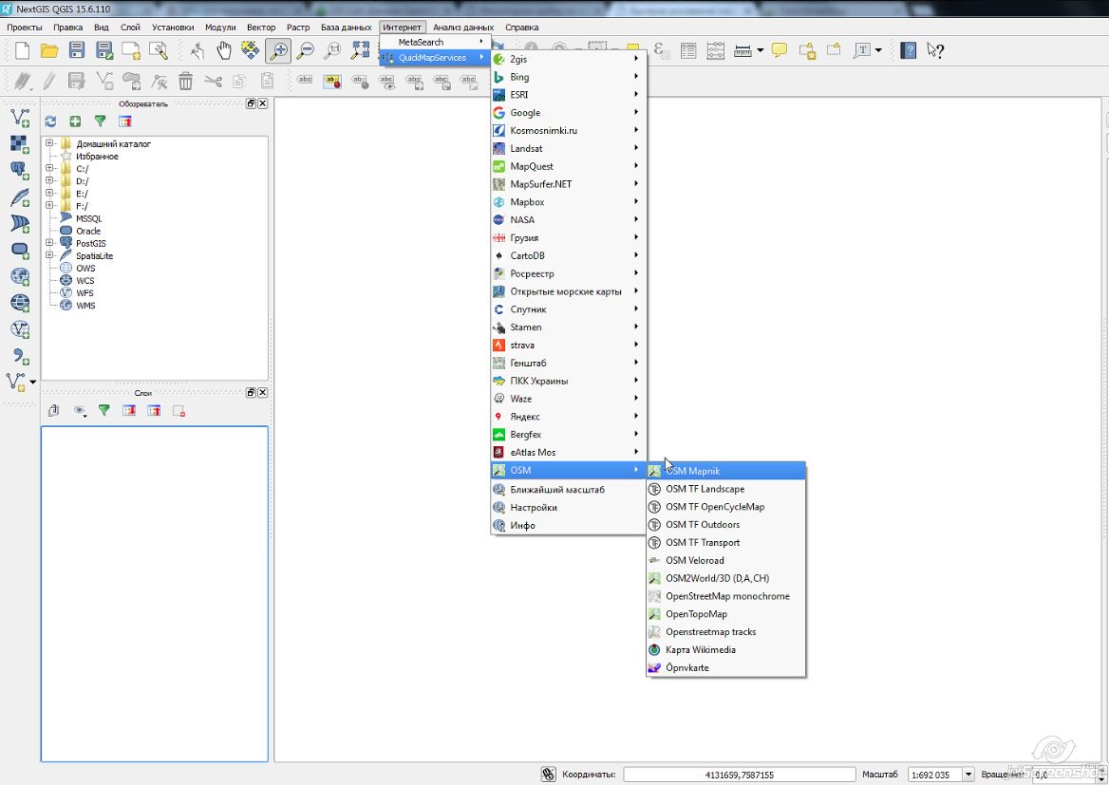
Task: Refresh the Browser panel
Action: point(50,121)
